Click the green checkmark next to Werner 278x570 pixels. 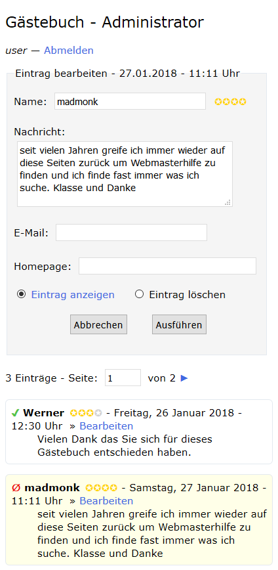pyautogui.click(x=15, y=413)
